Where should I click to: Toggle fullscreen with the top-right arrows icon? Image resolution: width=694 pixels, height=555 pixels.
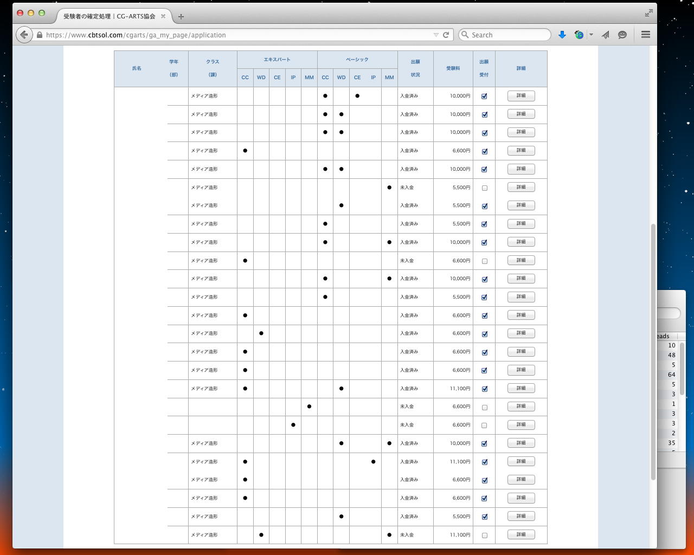pos(648,13)
